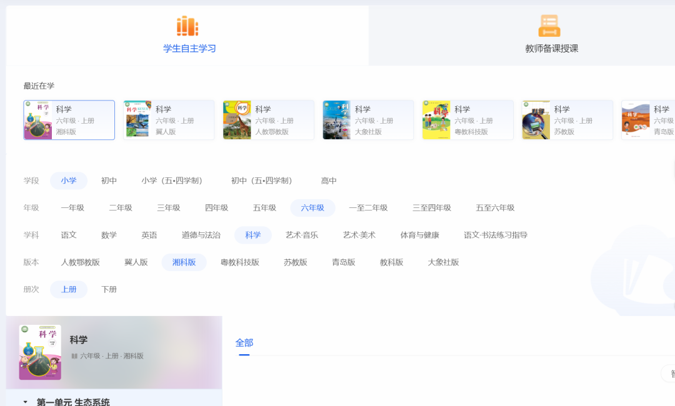Switch the subject filter to 数学
The height and width of the screenshot is (406, 675).
(x=108, y=235)
